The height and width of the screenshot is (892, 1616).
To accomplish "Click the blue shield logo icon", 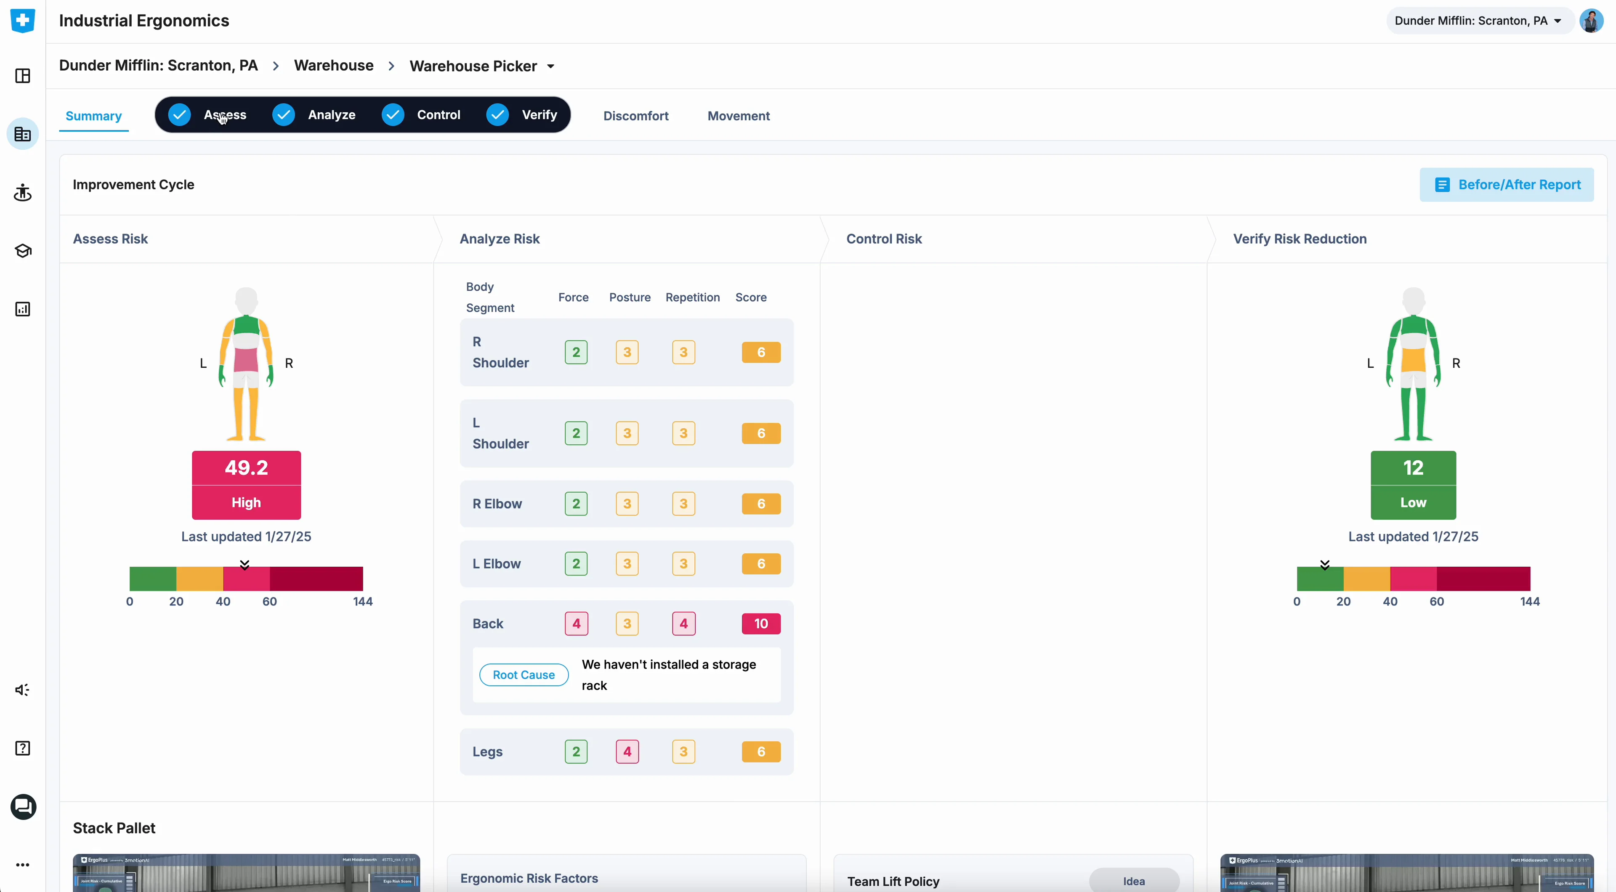I will 23,21.
